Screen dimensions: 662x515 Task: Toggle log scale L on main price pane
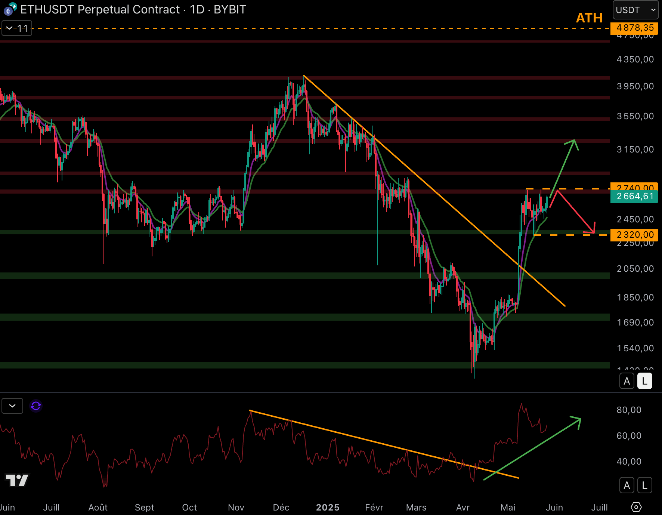tap(644, 381)
